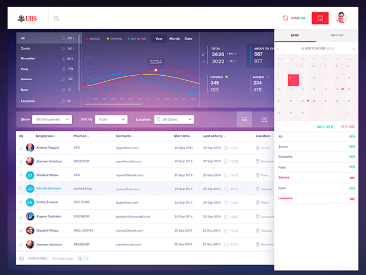Click the UBS logo

[x=28, y=18]
